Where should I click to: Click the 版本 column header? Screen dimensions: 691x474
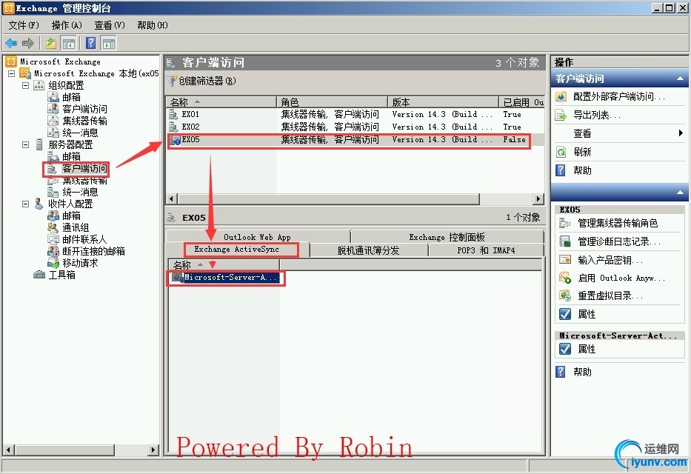point(444,102)
